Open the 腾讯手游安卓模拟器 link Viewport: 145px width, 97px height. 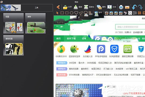pos(123,63)
